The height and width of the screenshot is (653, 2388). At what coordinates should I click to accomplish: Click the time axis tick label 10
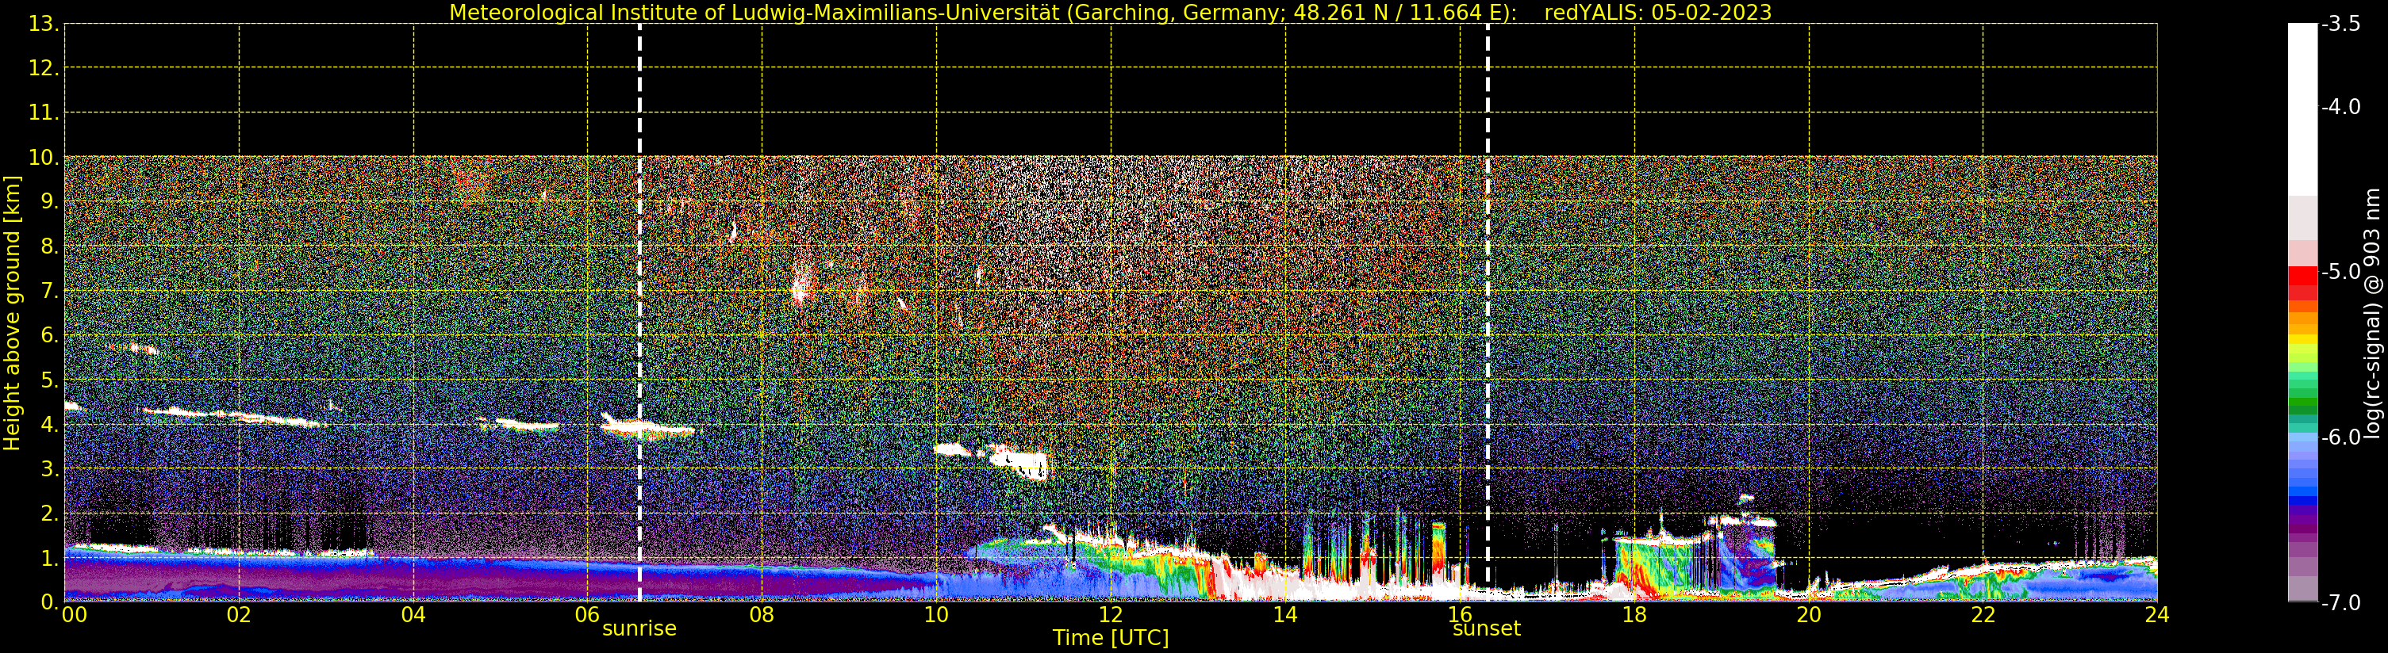[x=936, y=614]
